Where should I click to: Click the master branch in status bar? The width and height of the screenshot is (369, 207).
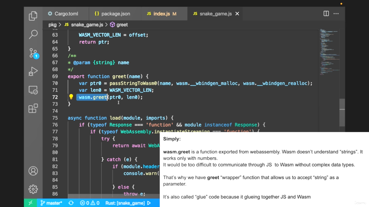pos(51,203)
